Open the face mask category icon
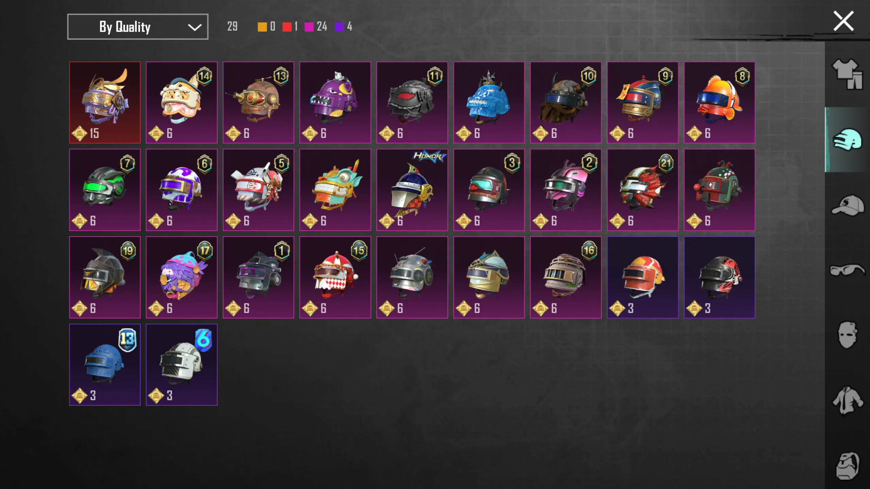 pyautogui.click(x=847, y=335)
